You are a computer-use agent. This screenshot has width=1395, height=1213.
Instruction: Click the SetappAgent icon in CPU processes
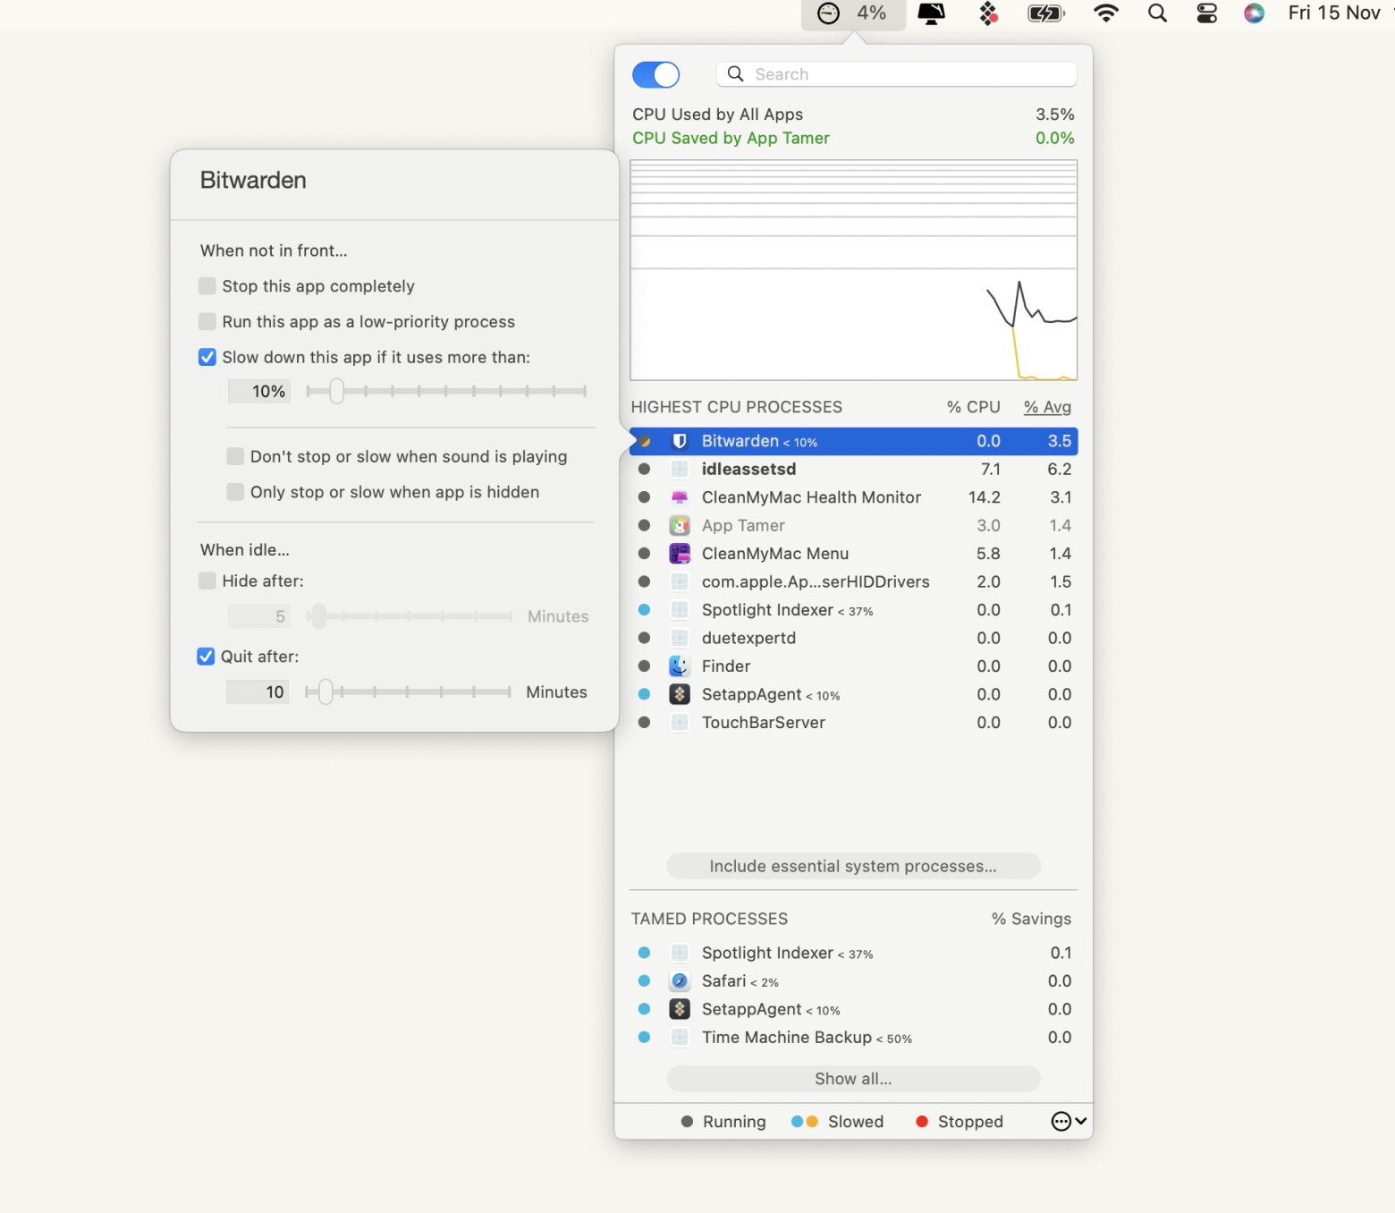680,694
